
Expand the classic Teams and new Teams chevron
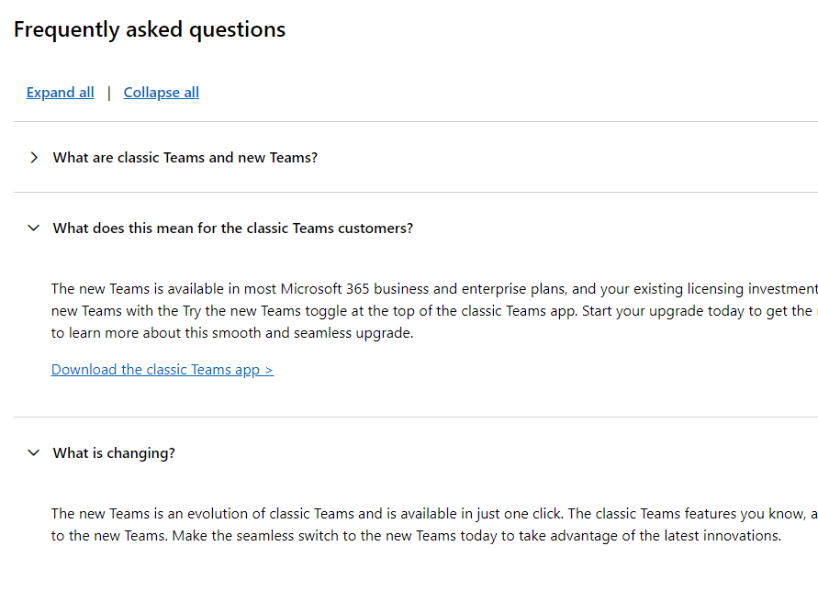pos(34,158)
